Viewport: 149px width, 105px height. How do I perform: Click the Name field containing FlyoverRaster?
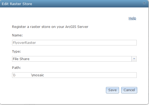pos(74,43)
